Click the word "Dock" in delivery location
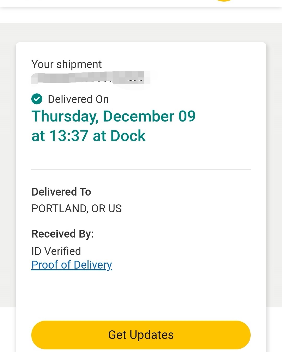This screenshot has height=352, width=282. (x=128, y=136)
